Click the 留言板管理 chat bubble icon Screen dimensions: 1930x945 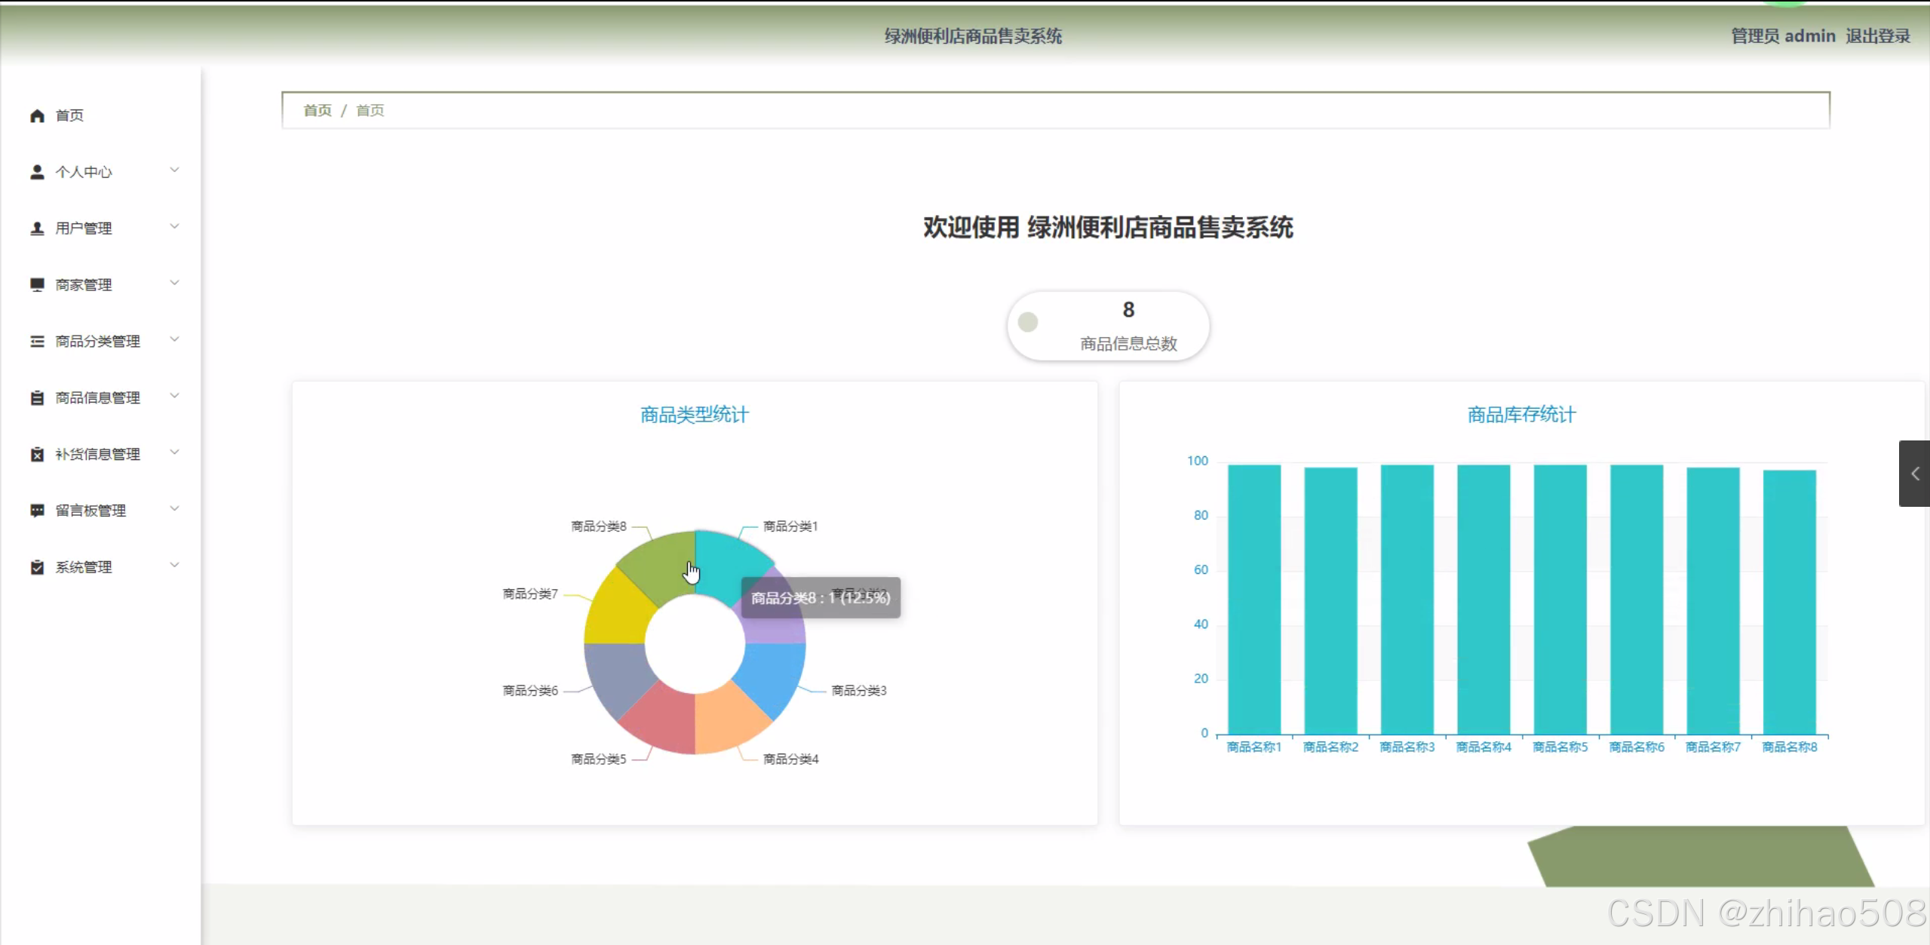pyautogui.click(x=37, y=511)
